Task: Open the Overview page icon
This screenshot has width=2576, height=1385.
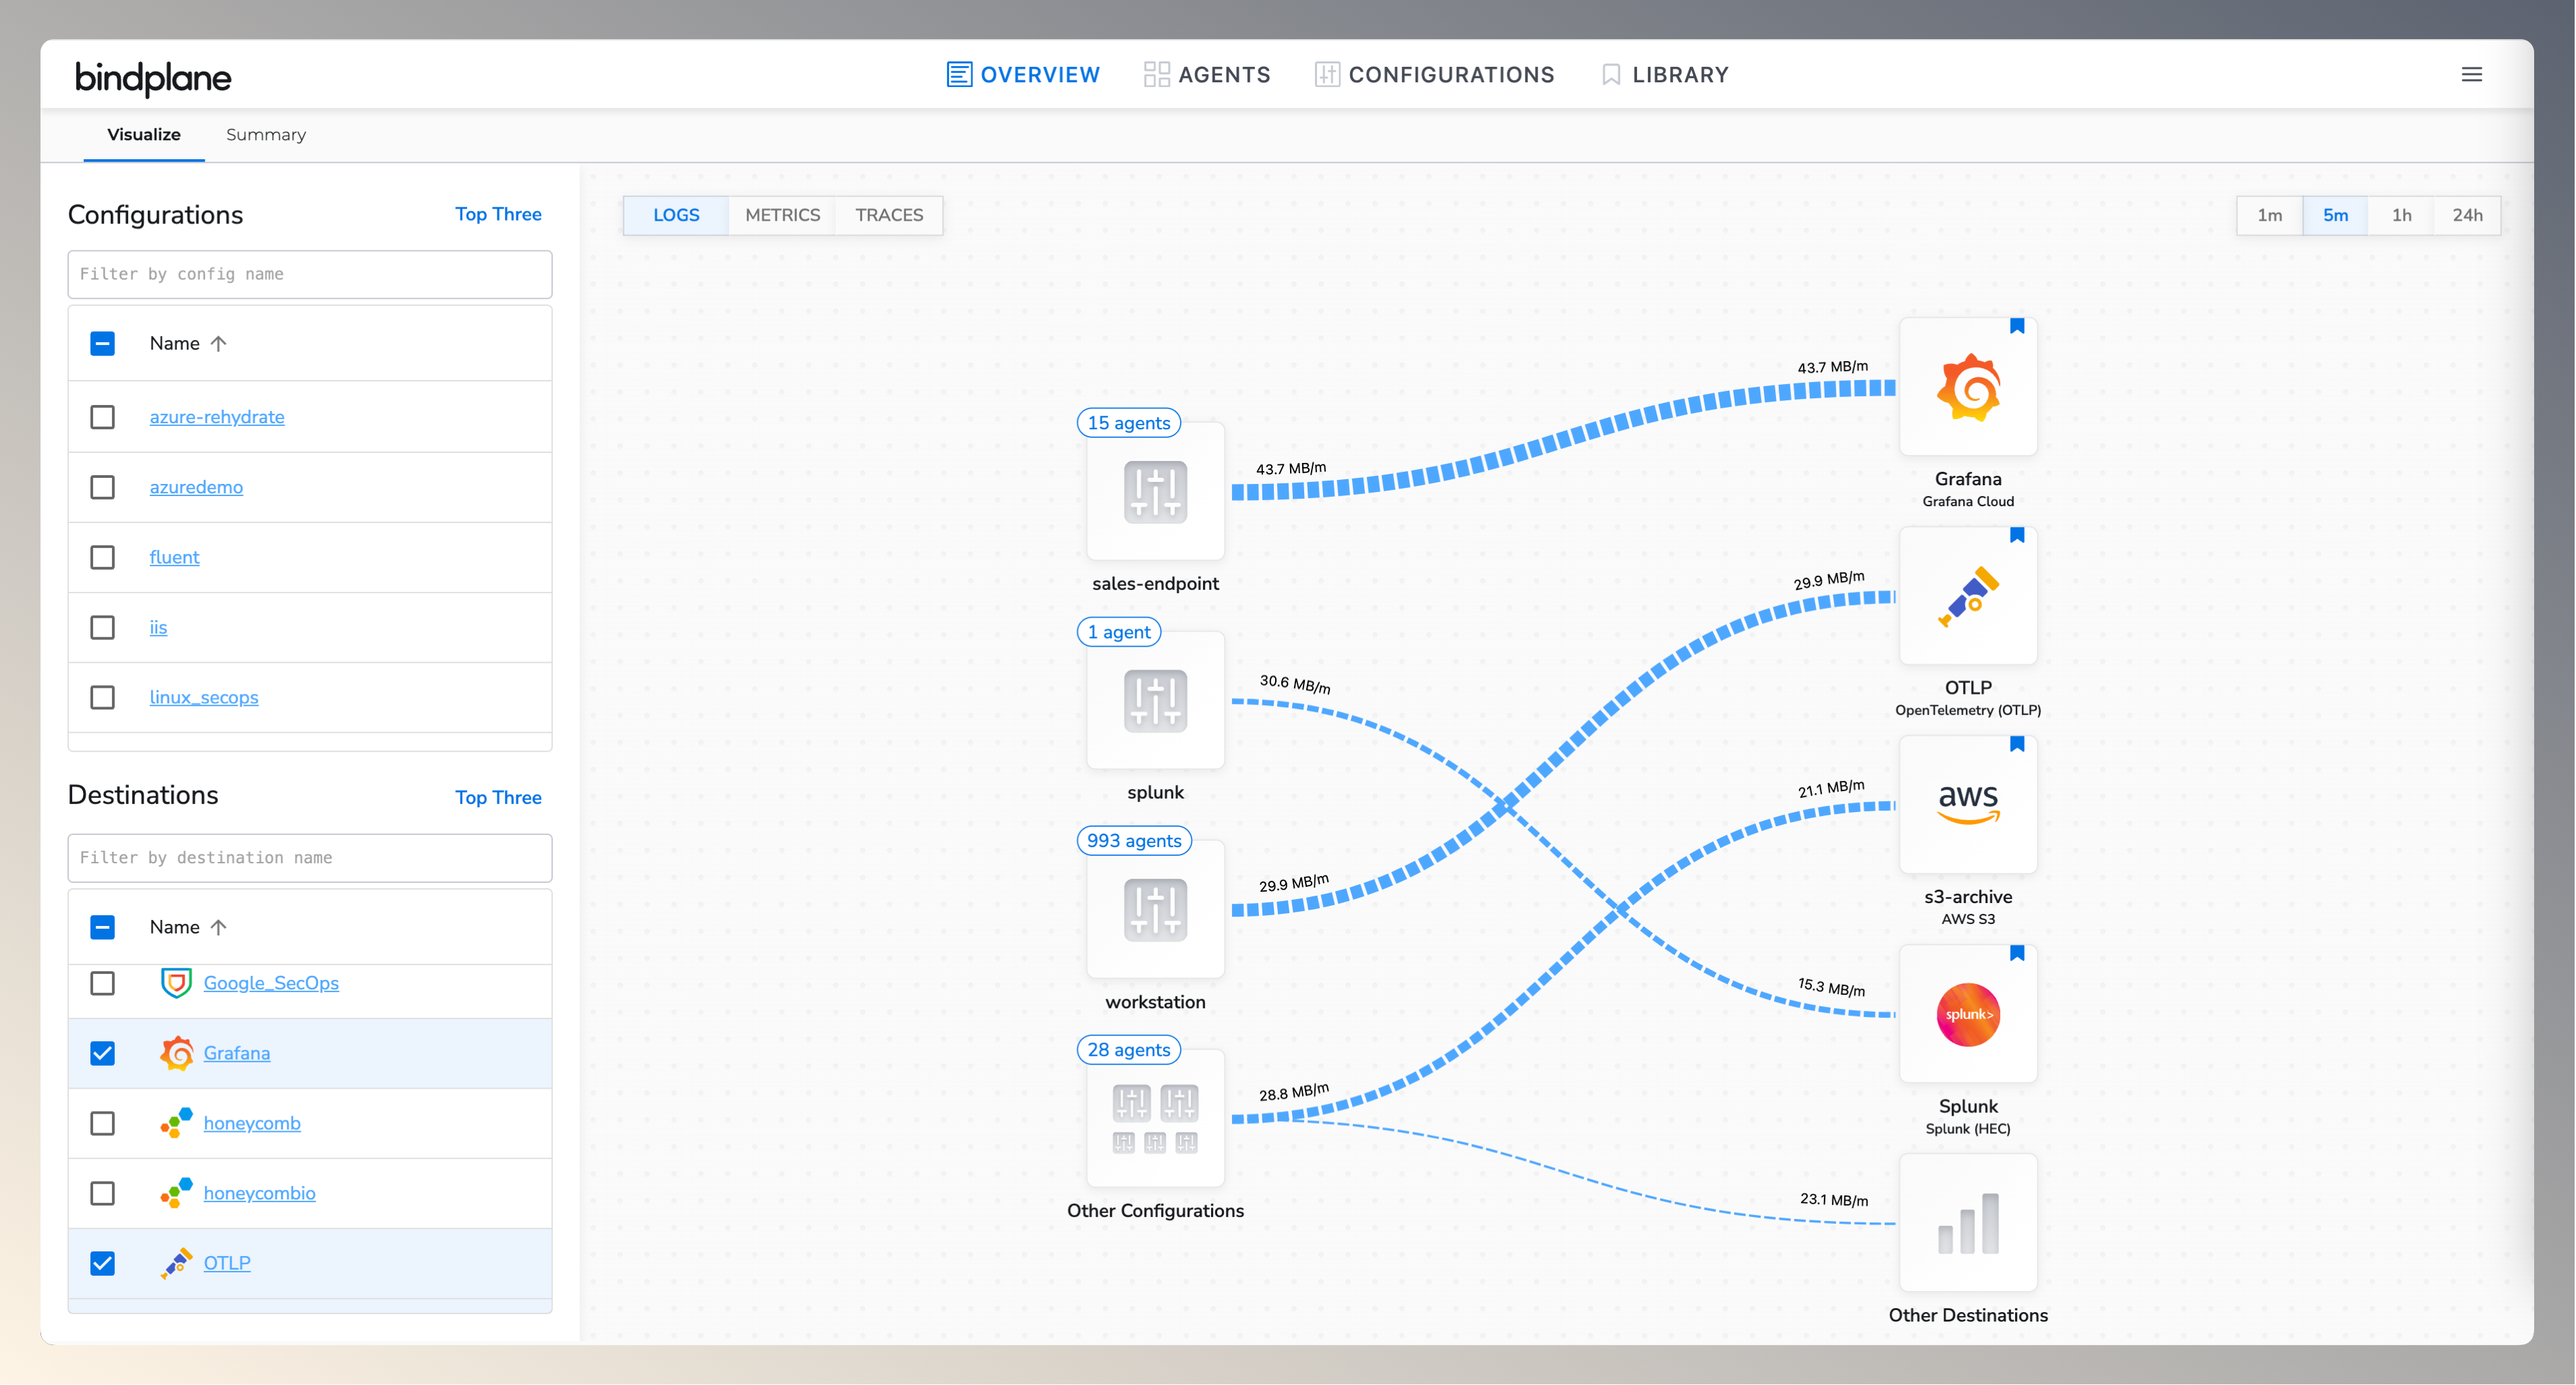Action: click(959, 73)
